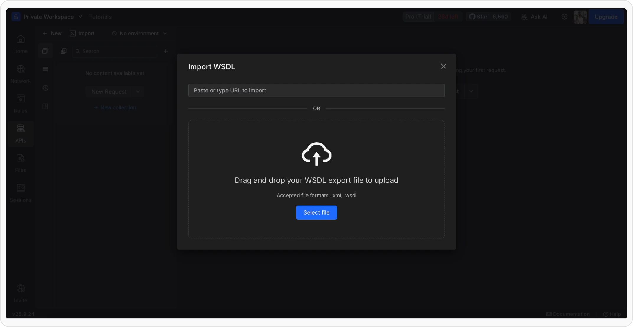This screenshot has width=633, height=327.
Task: Open the Network sidebar section
Action: click(x=20, y=74)
